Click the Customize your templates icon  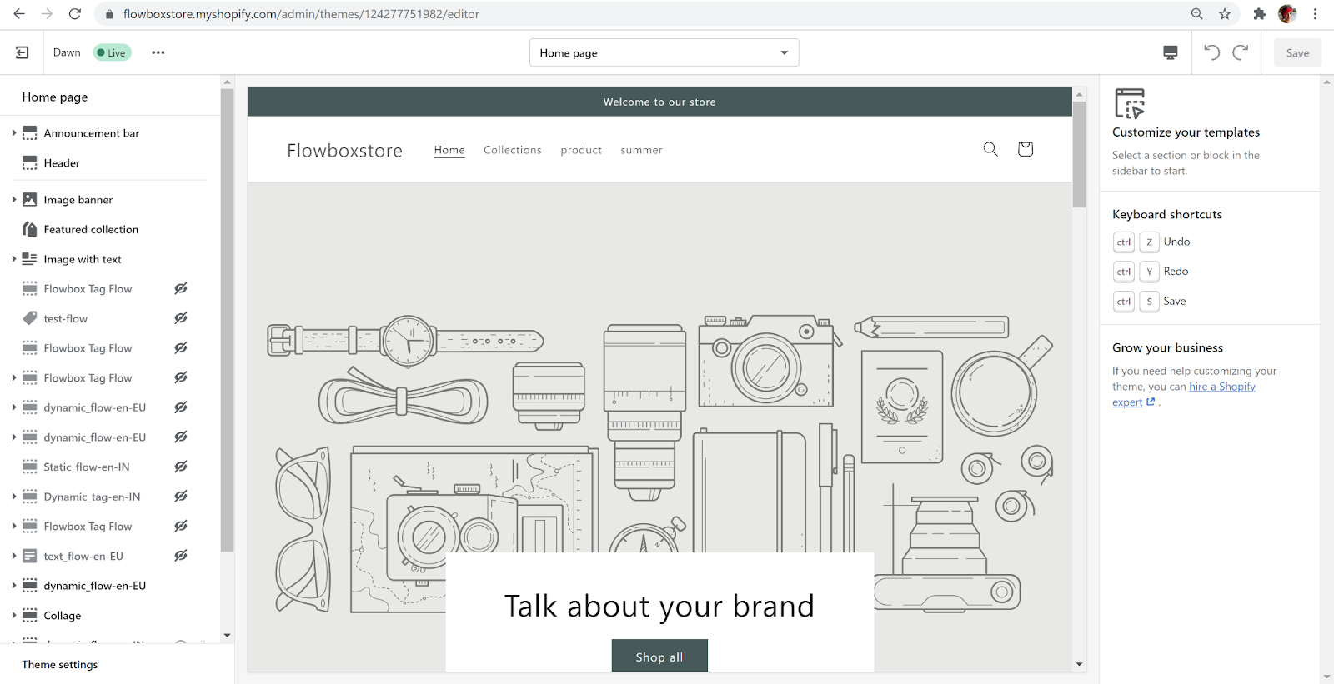tap(1130, 103)
